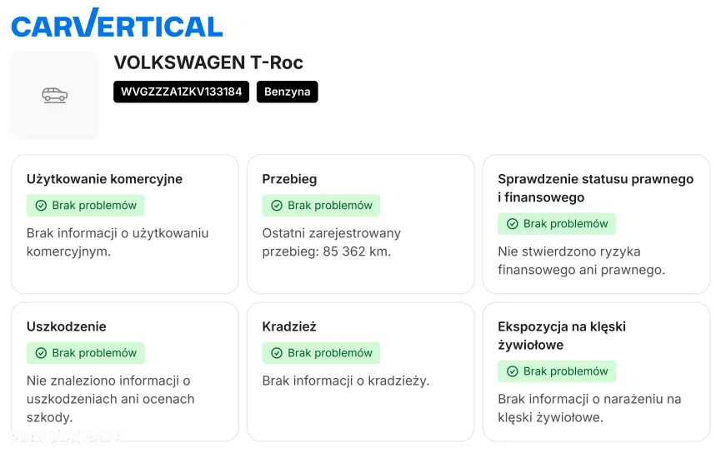Click the check icon under Sprawdzenie statusu prawnego
This screenshot has width=721, height=453.
coord(513,224)
